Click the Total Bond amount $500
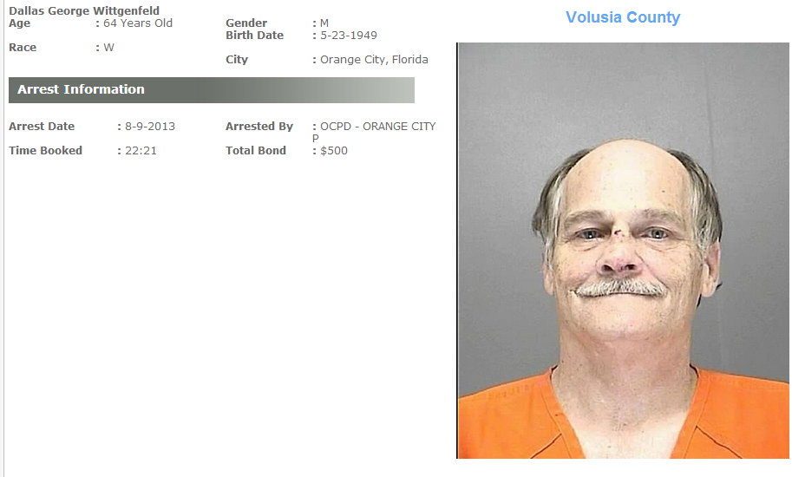This screenshot has width=792, height=477. (334, 150)
